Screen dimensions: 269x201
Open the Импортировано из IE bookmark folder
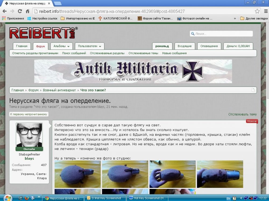tap(78, 19)
